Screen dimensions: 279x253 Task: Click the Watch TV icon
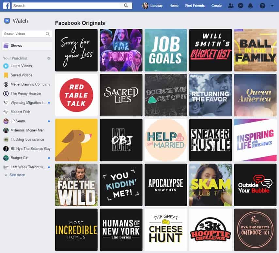click(7, 21)
